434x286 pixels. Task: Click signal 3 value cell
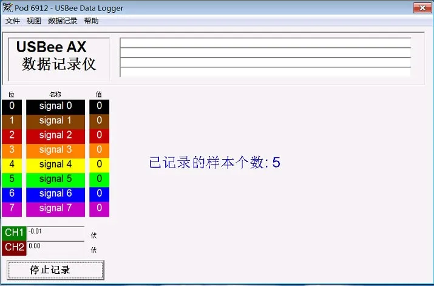99,151
